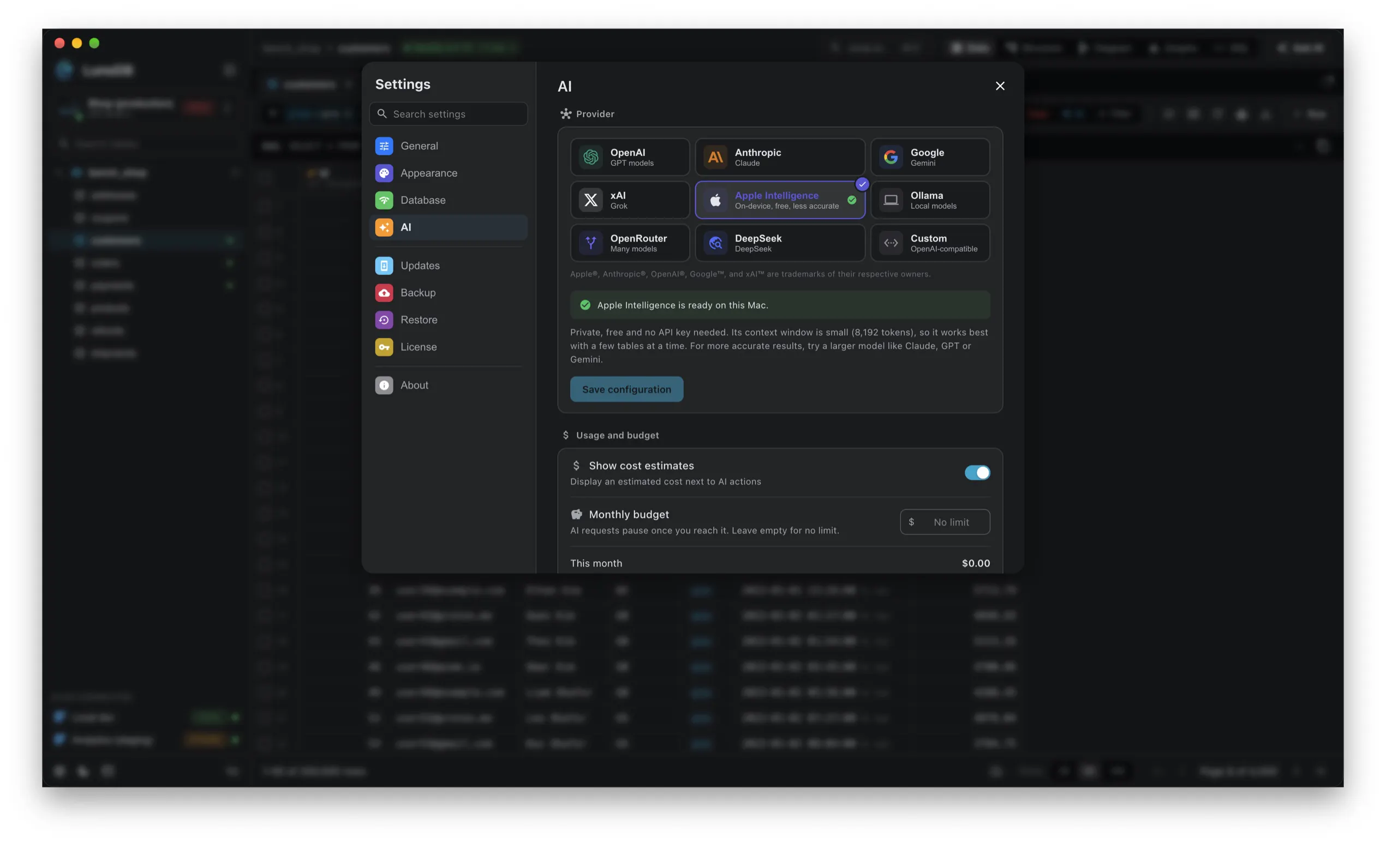Choose Anthropic Claude provider

point(780,157)
